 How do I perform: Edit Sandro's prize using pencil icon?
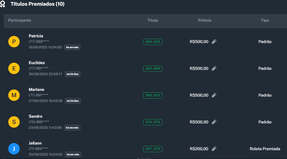coord(214,122)
